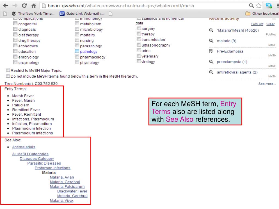Open antiretroviral agents (2) recent search
Screen dimensions: 279x209
coord(237,72)
